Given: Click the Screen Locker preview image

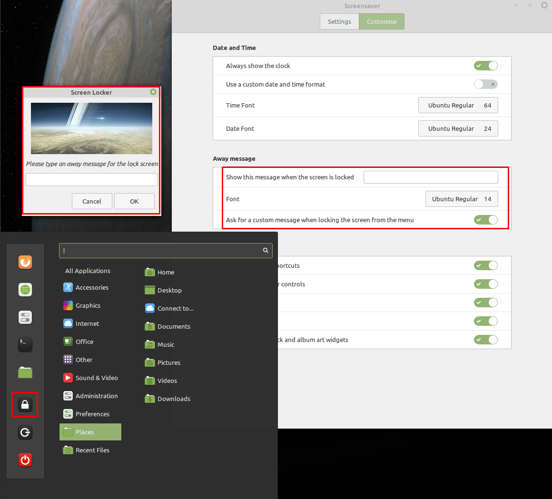Looking at the screenshot, I should pyautogui.click(x=91, y=128).
